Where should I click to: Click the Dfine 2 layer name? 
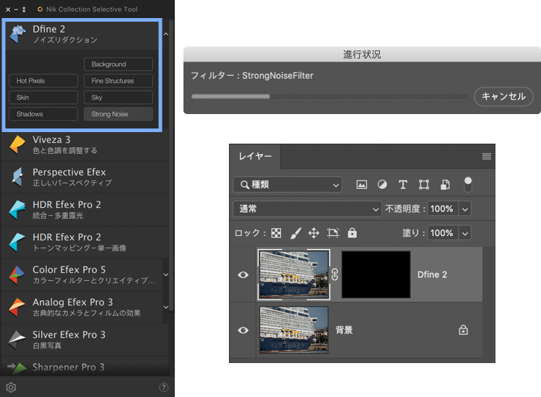pyautogui.click(x=432, y=274)
